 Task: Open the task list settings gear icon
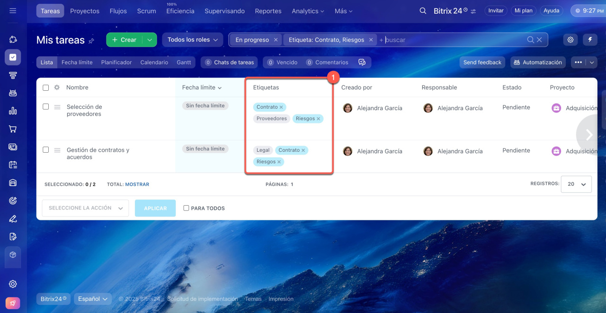pos(570,40)
